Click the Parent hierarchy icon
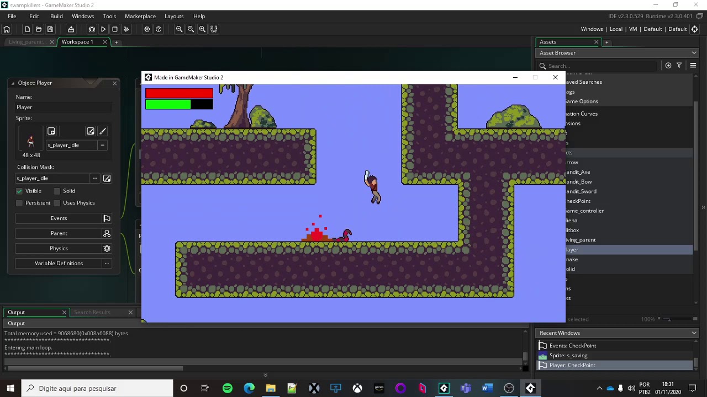Viewport: 707px width, 397px height. [x=107, y=233]
